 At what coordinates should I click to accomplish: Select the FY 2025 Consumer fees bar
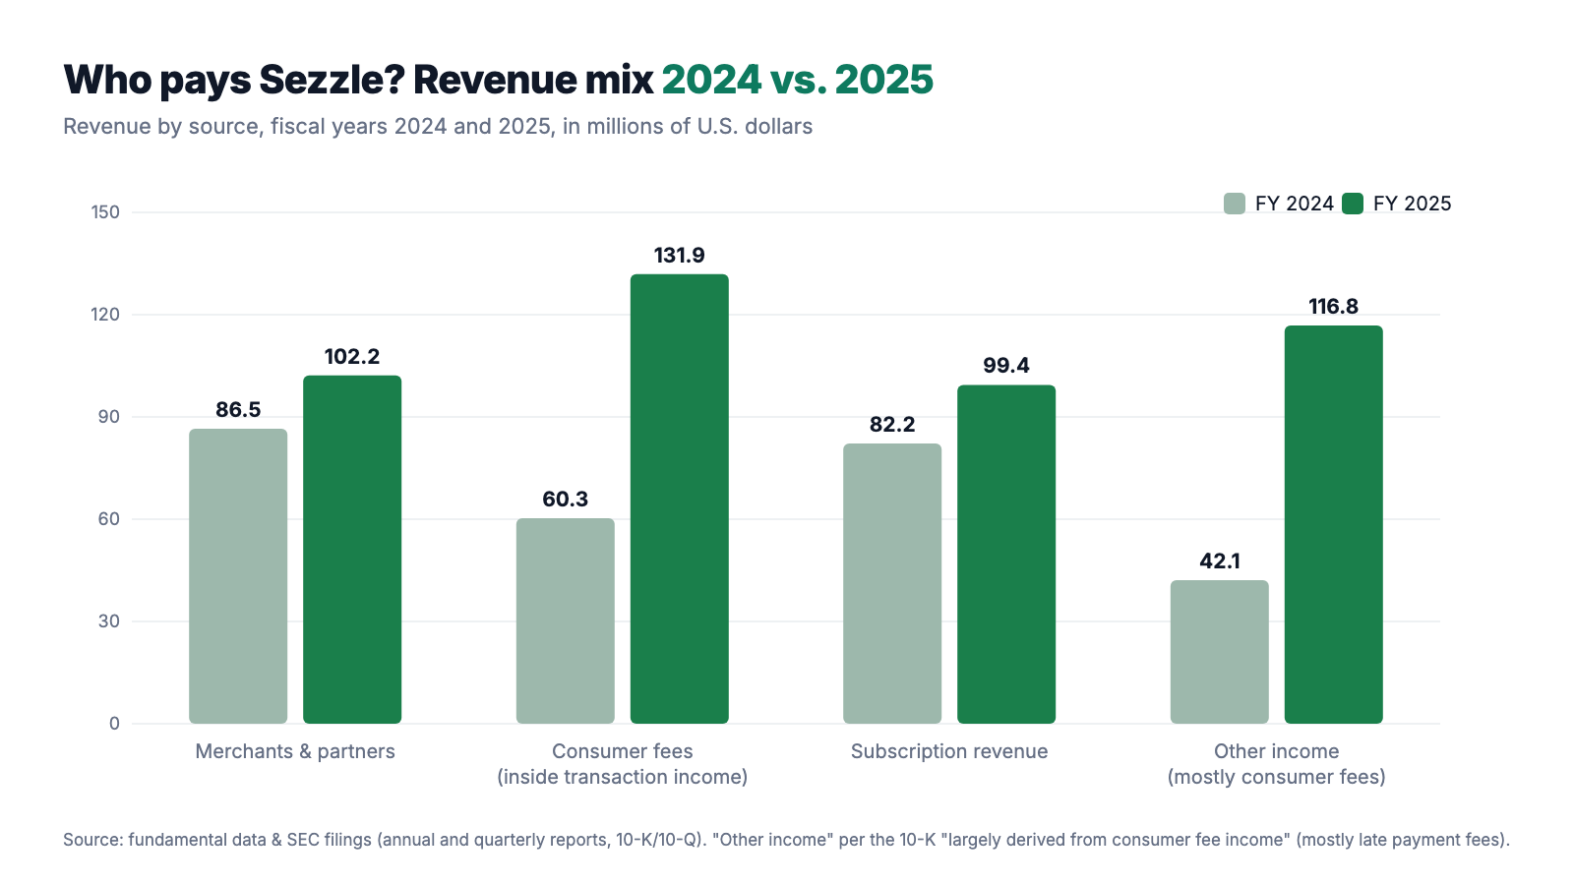pos(680,499)
